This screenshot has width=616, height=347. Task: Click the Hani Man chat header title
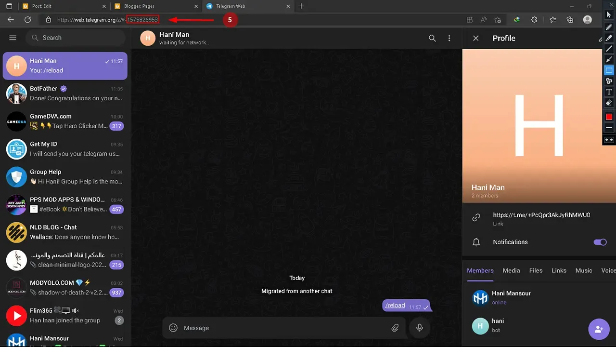pos(174,35)
